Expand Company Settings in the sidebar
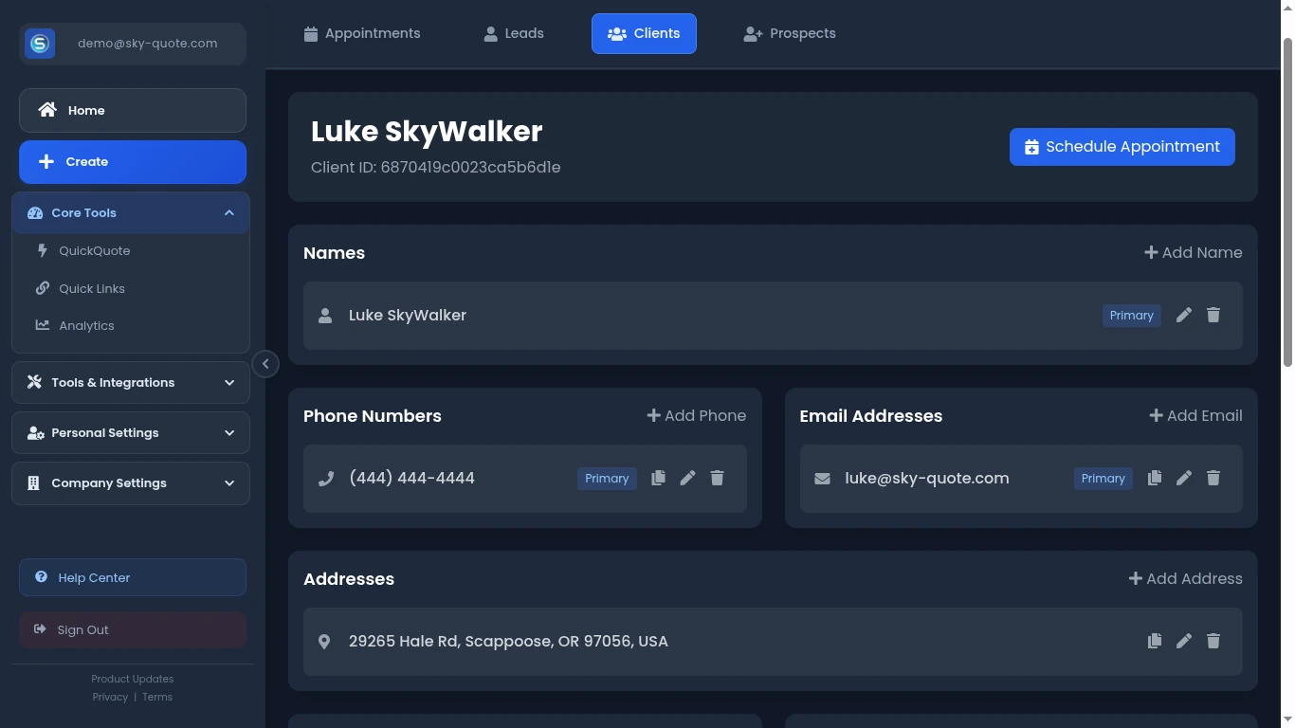Image resolution: width=1295 pixels, height=728 pixels. (130, 482)
